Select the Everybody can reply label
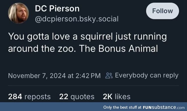 [147, 76]
